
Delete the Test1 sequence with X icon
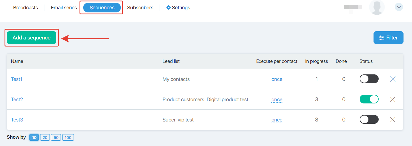(x=392, y=79)
